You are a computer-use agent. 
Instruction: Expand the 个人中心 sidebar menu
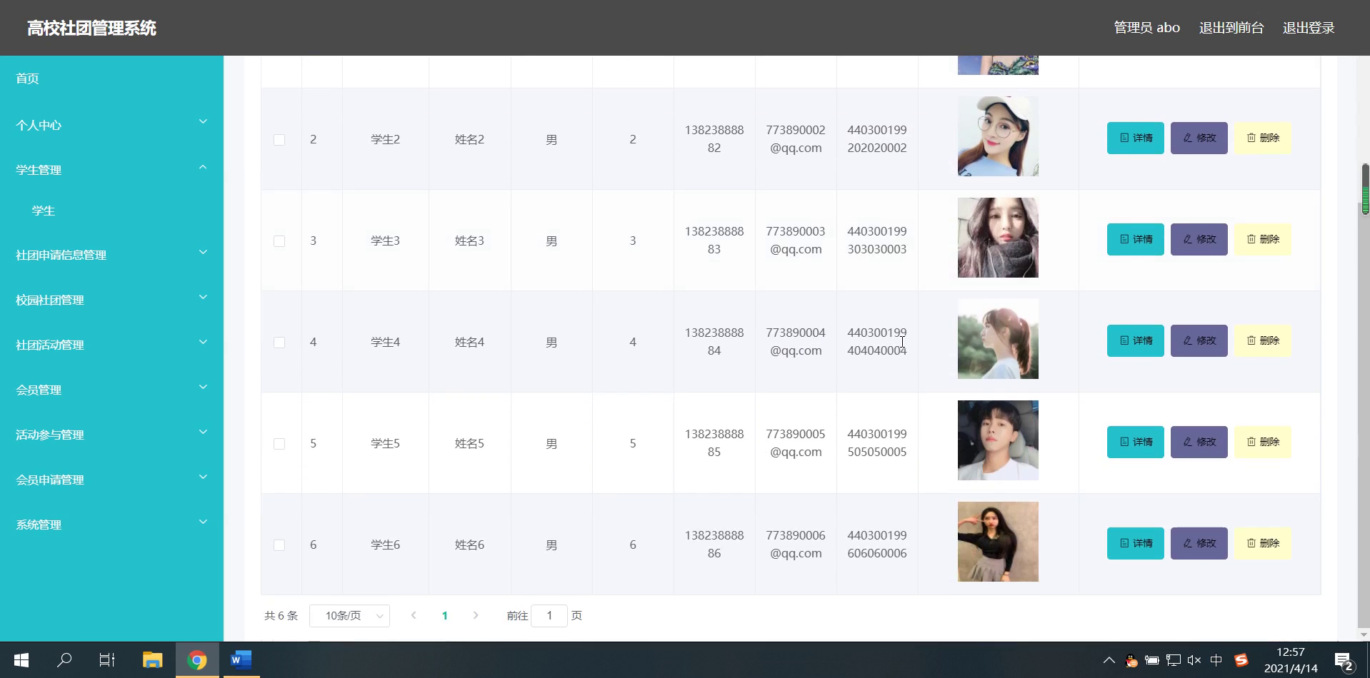(x=111, y=125)
